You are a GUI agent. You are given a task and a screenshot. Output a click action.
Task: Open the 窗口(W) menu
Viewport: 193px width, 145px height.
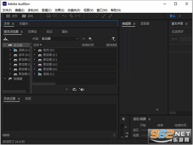[102, 10]
